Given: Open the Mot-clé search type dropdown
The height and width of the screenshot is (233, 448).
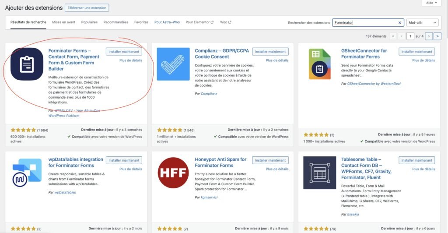Looking at the screenshot, I should click(x=422, y=23).
